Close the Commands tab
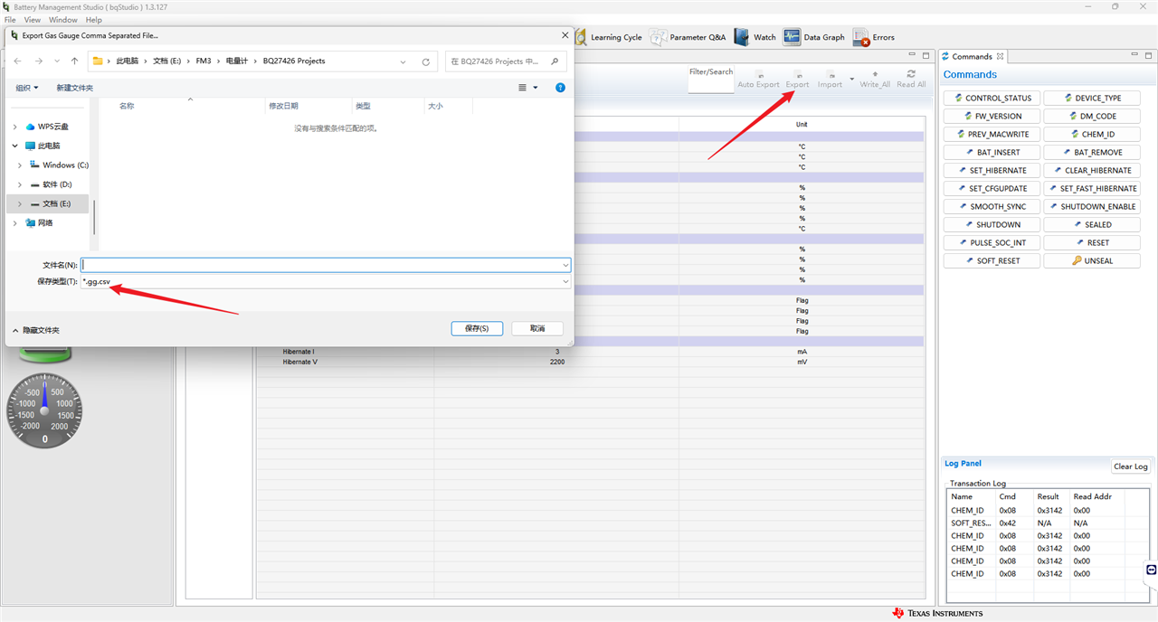 [1000, 56]
